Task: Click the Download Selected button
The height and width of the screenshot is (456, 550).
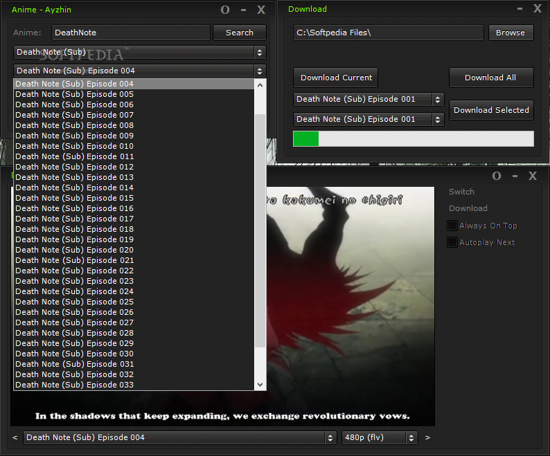Action: (x=491, y=110)
